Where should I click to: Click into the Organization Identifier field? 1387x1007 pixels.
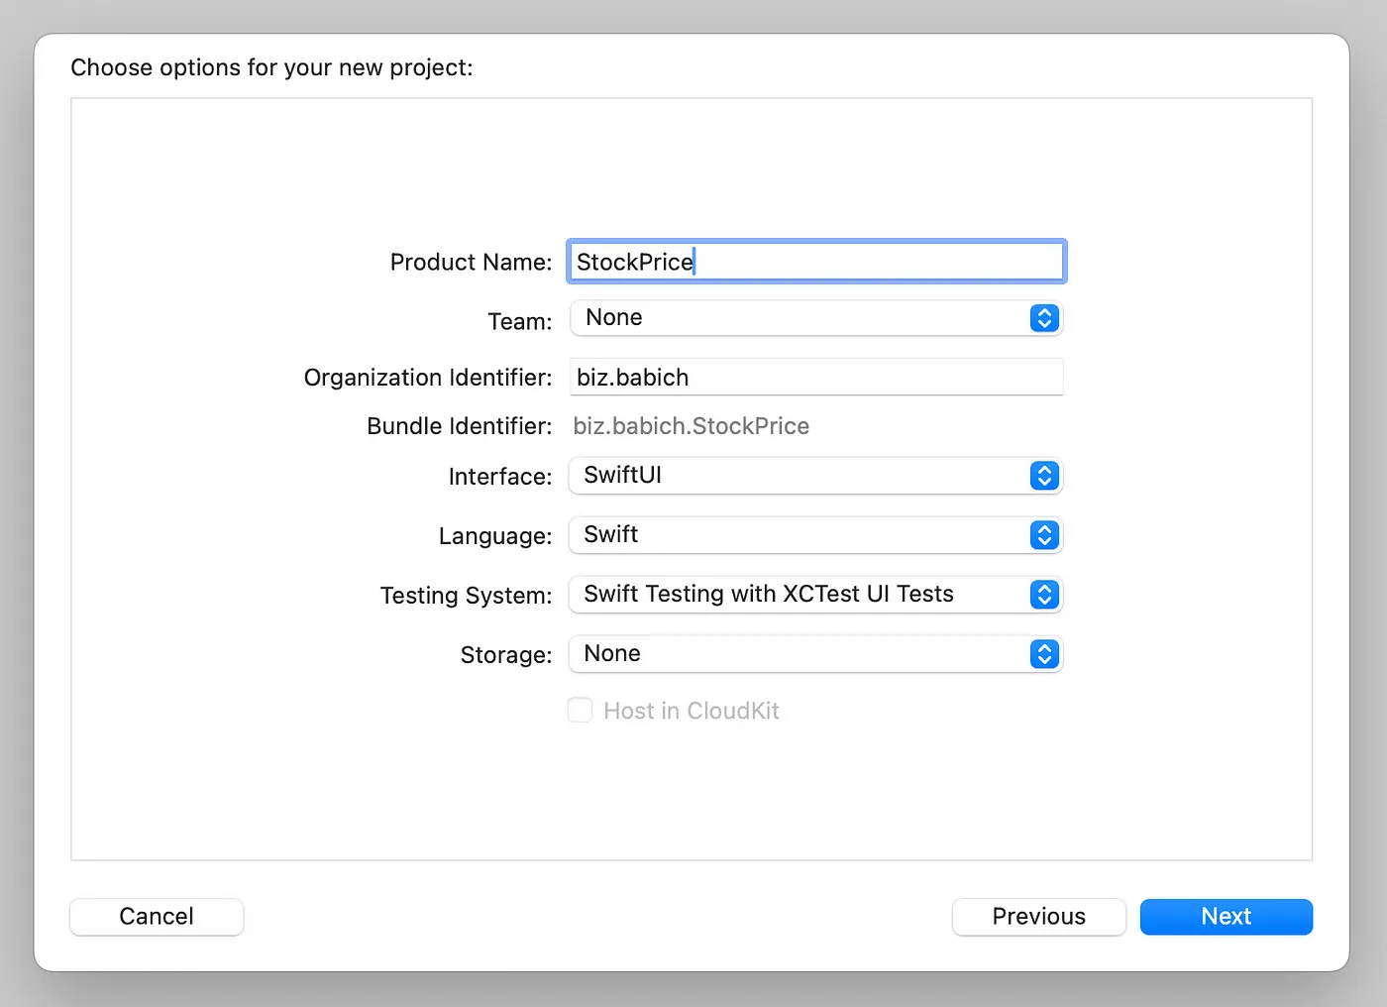click(x=816, y=378)
